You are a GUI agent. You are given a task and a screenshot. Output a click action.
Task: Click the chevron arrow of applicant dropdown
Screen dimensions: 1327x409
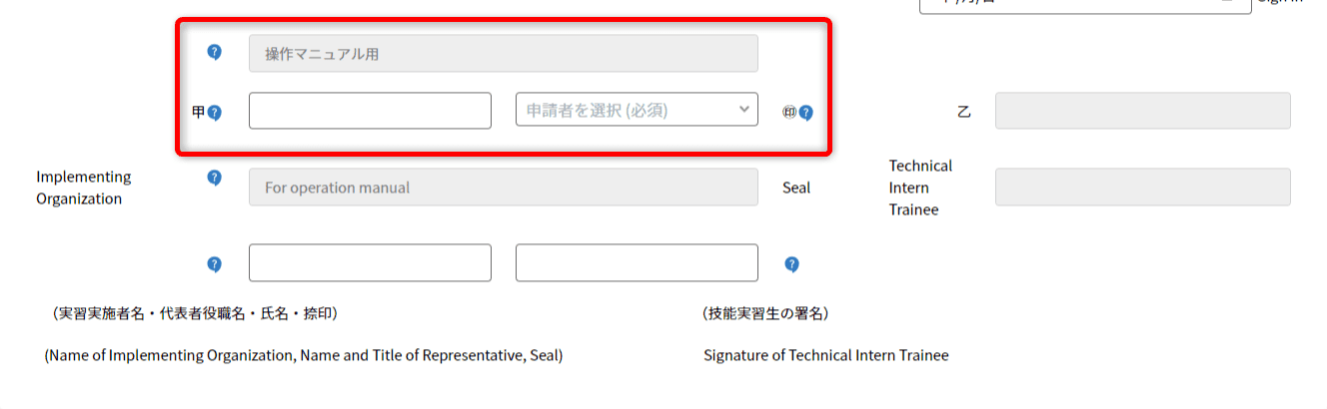point(743,109)
